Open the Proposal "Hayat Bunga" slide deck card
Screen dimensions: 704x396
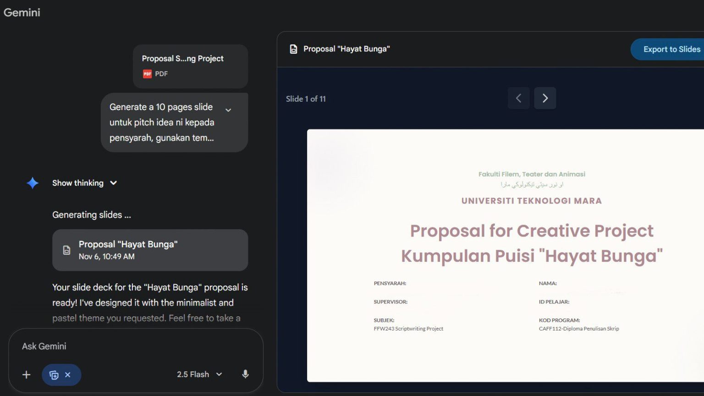(x=150, y=250)
